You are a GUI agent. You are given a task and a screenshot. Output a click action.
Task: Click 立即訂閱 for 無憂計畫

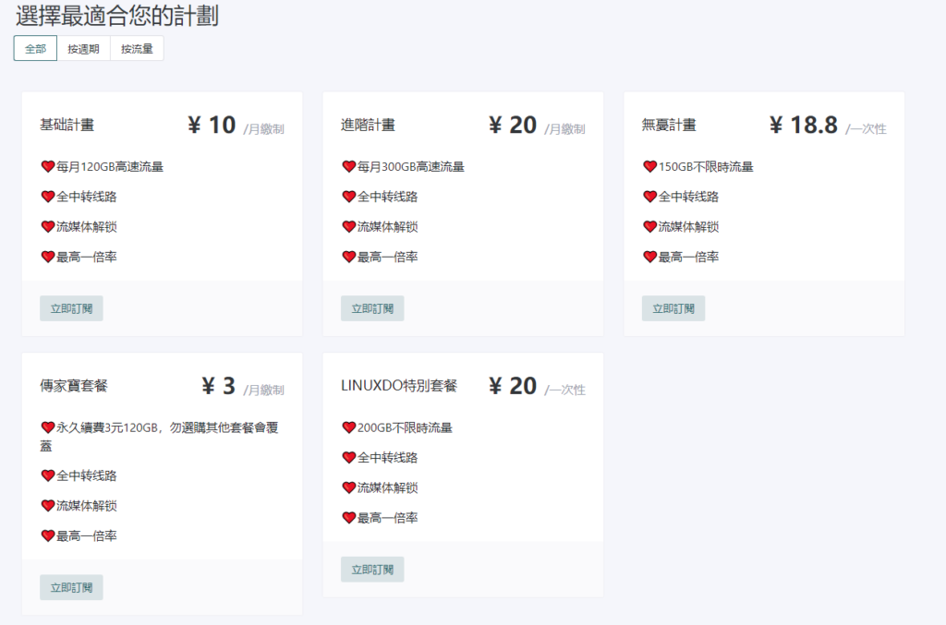[x=673, y=308]
